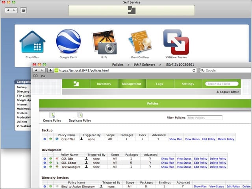Screen dimensions: 252x189
Task: Click Delete Policy for TextWrangler
Action: [218, 167]
